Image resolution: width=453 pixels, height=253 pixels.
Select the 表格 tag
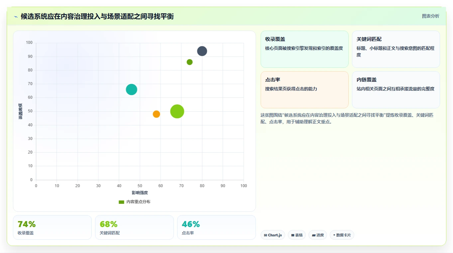297,235
